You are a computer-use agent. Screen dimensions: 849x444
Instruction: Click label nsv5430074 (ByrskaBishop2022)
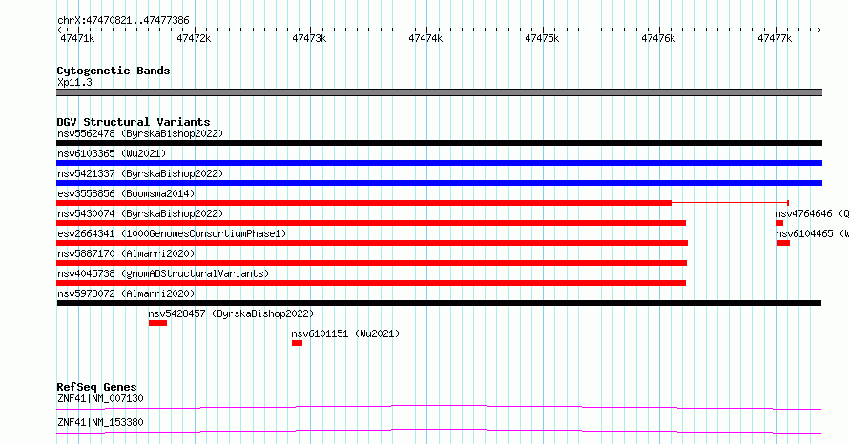140,213
